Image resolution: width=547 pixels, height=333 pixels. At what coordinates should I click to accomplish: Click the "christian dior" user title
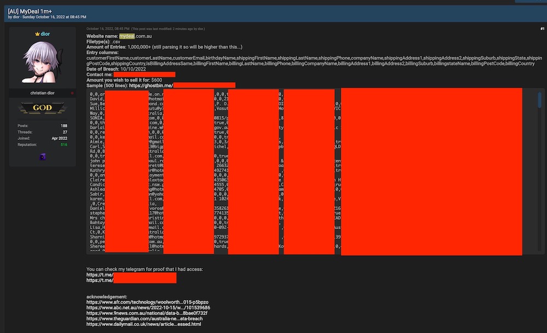pyautogui.click(x=42, y=93)
